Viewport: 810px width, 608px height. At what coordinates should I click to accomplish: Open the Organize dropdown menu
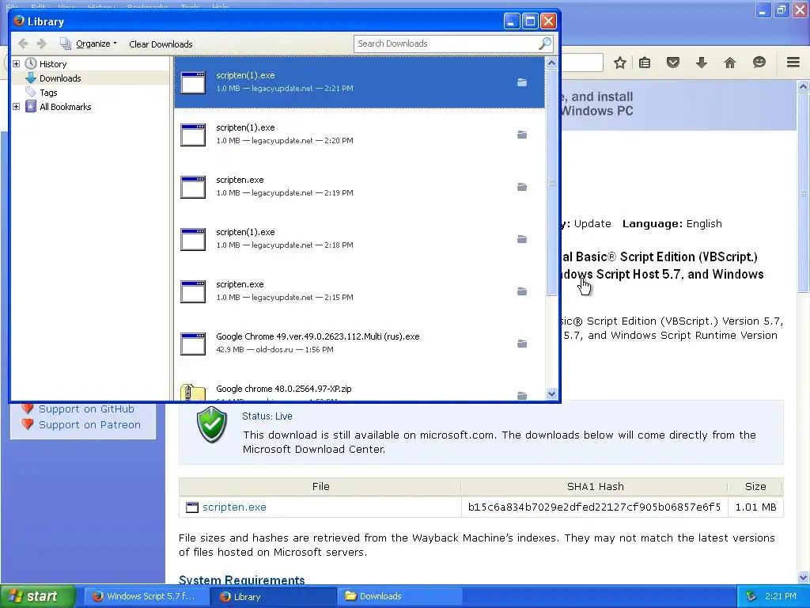click(x=89, y=44)
